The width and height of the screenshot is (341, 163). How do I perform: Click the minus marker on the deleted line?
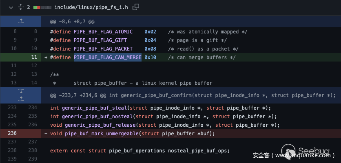pos(46,134)
